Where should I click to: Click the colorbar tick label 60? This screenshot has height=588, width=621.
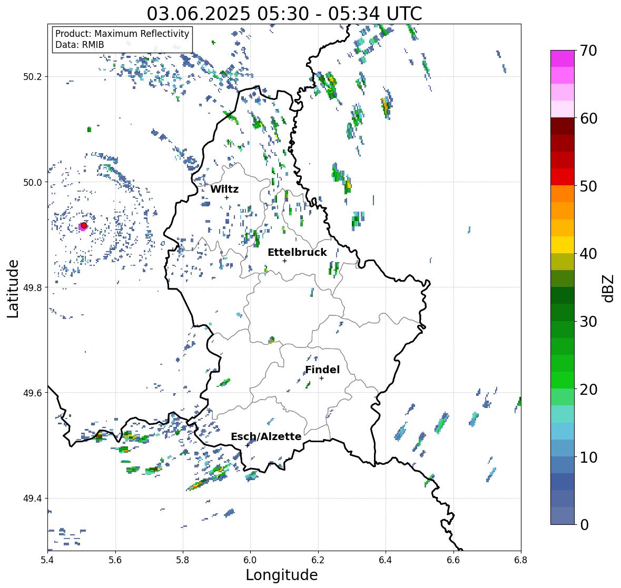[x=588, y=118]
